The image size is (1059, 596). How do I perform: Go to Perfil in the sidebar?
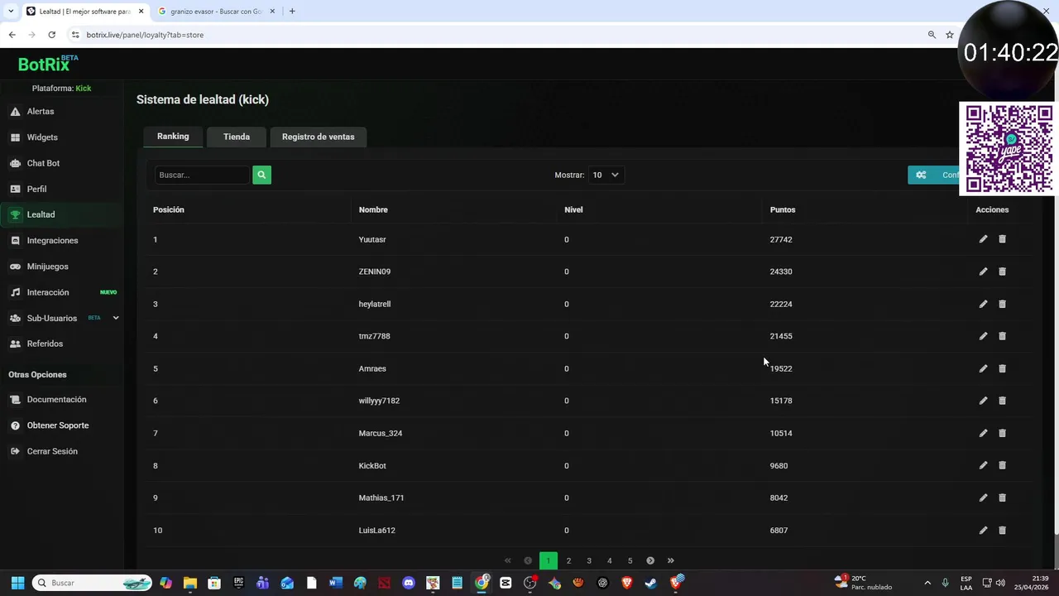pyautogui.click(x=36, y=189)
